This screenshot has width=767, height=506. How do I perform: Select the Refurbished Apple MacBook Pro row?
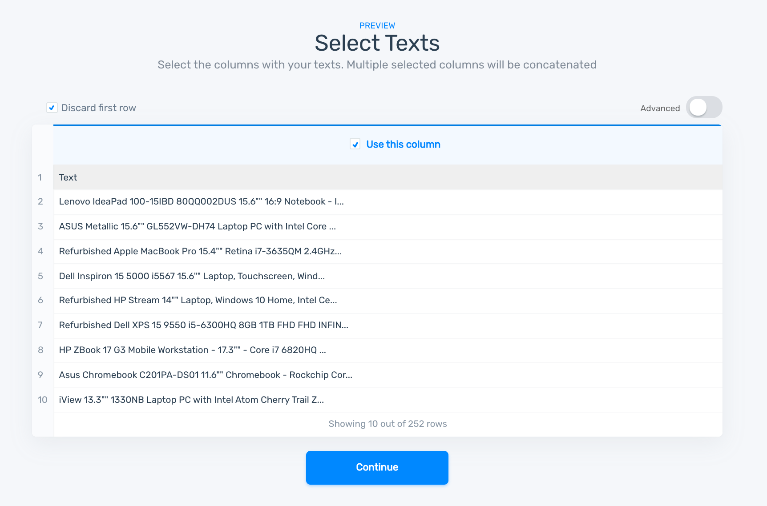200,251
